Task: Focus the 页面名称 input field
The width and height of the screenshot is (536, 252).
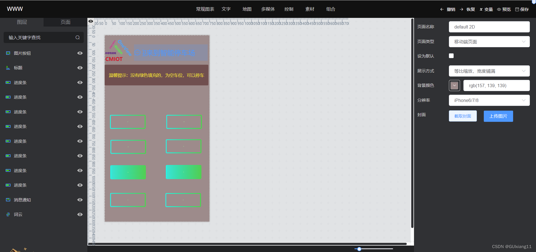Action: (489, 27)
